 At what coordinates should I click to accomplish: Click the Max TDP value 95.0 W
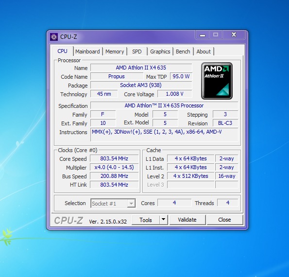pos(181,76)
